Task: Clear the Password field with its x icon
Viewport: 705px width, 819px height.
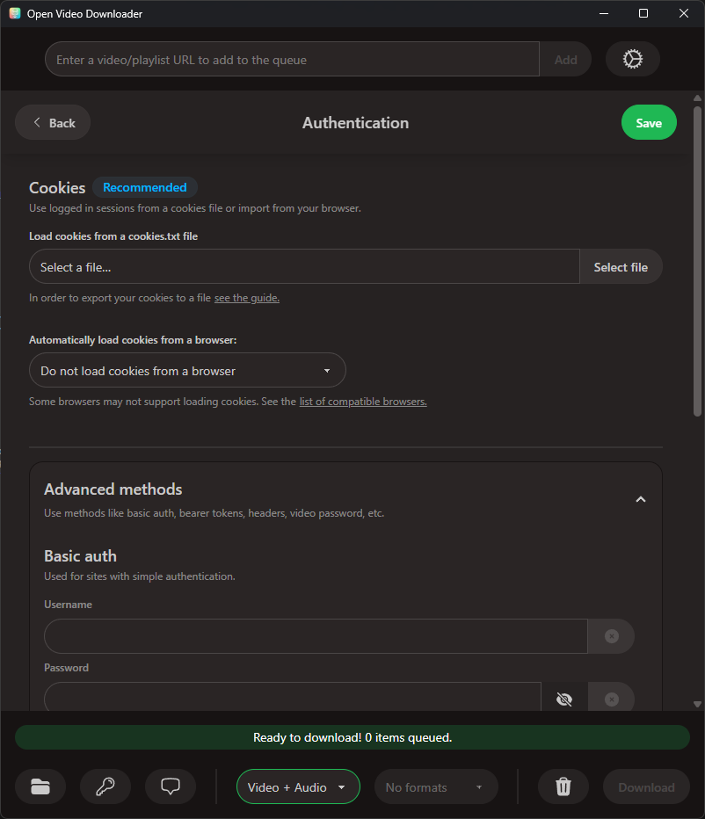Action: [x=611, y=699]
